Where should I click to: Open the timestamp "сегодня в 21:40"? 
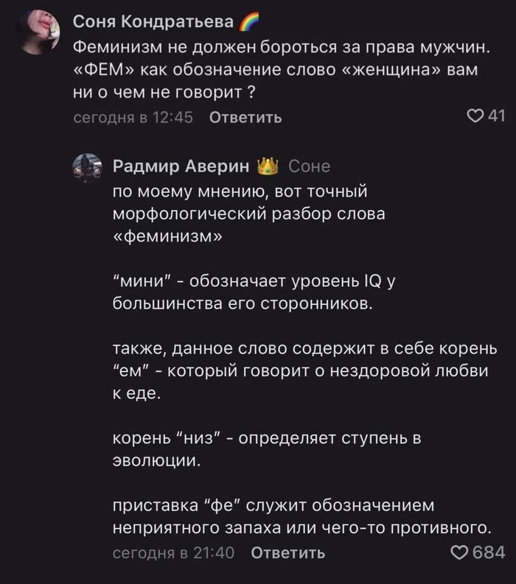coord(173,552)
